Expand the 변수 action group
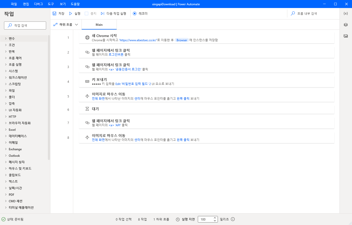The width and height of the screenshot is (352, 225). [6, 38]
